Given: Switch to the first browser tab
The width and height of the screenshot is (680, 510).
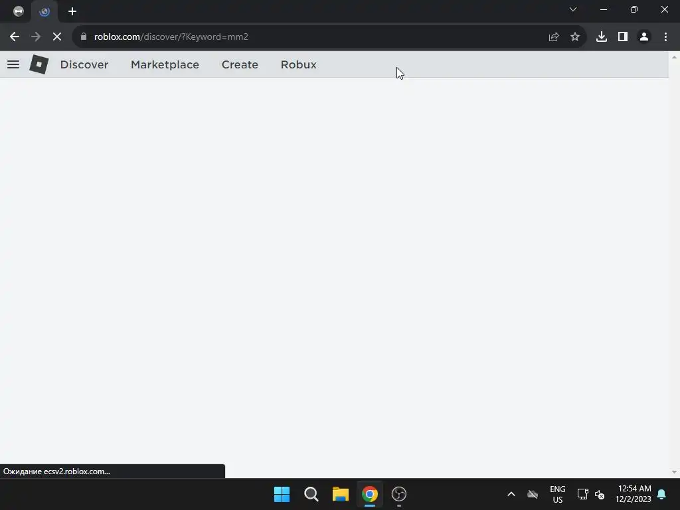Looking at the screenshot, I should (x=19, y=11).
